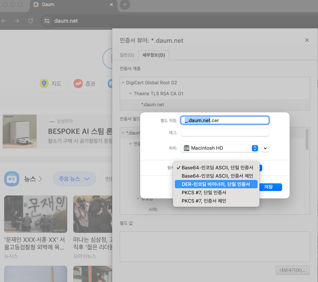Select PKCS #7, 단일 인증서 format
This screenshot has height=282, width=318.
[216, 192]
